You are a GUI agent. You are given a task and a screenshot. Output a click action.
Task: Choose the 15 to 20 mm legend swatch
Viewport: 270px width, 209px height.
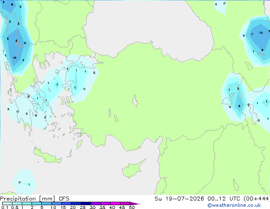[66, 203]
